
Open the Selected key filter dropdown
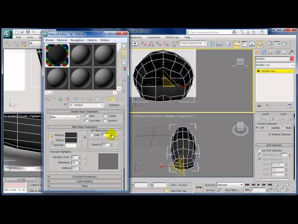tap(230, 185)
